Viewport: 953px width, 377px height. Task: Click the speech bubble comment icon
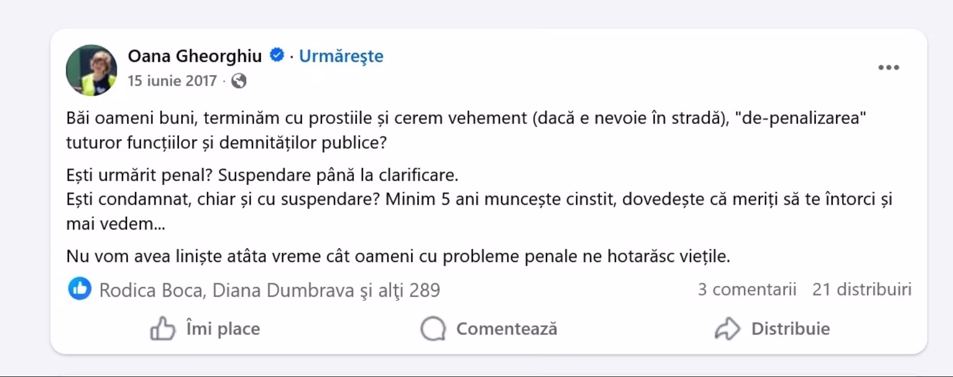[433, 329]
